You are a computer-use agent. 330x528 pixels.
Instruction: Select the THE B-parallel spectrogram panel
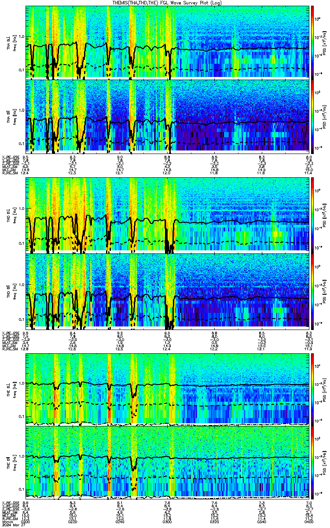point(168,462)
